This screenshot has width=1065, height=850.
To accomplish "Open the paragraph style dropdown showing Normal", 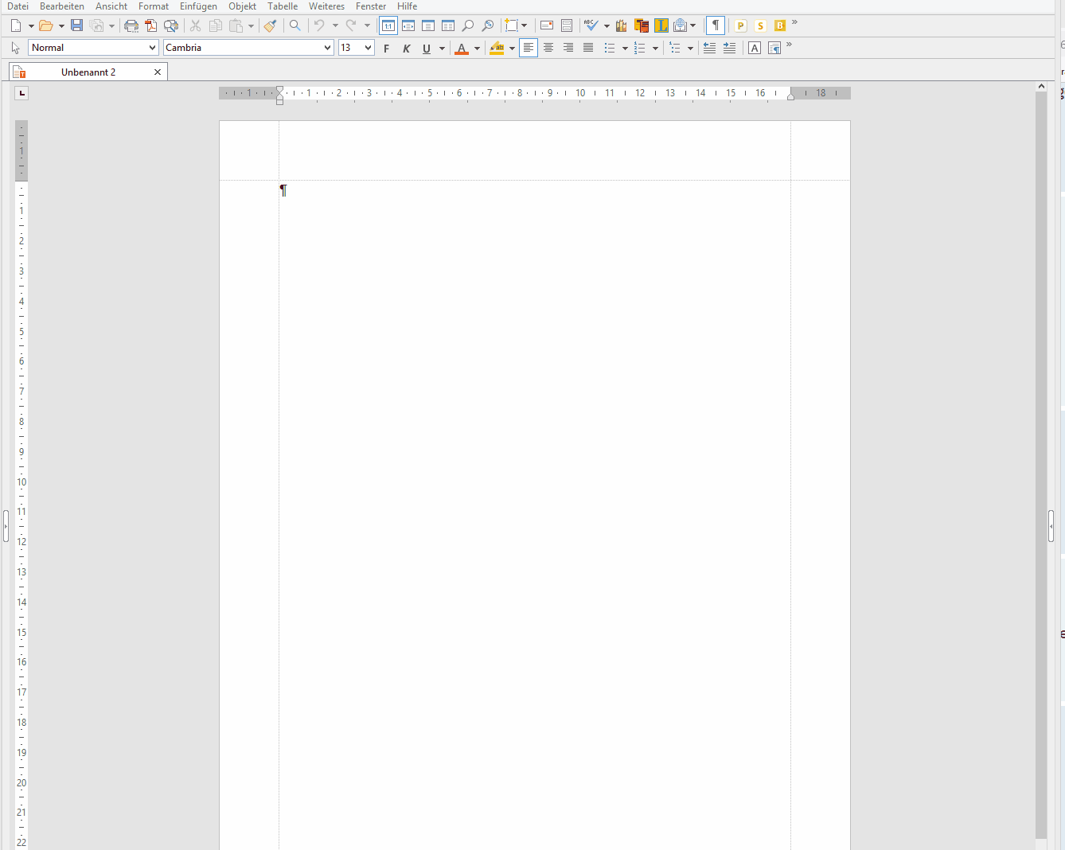I will [152, 48].
